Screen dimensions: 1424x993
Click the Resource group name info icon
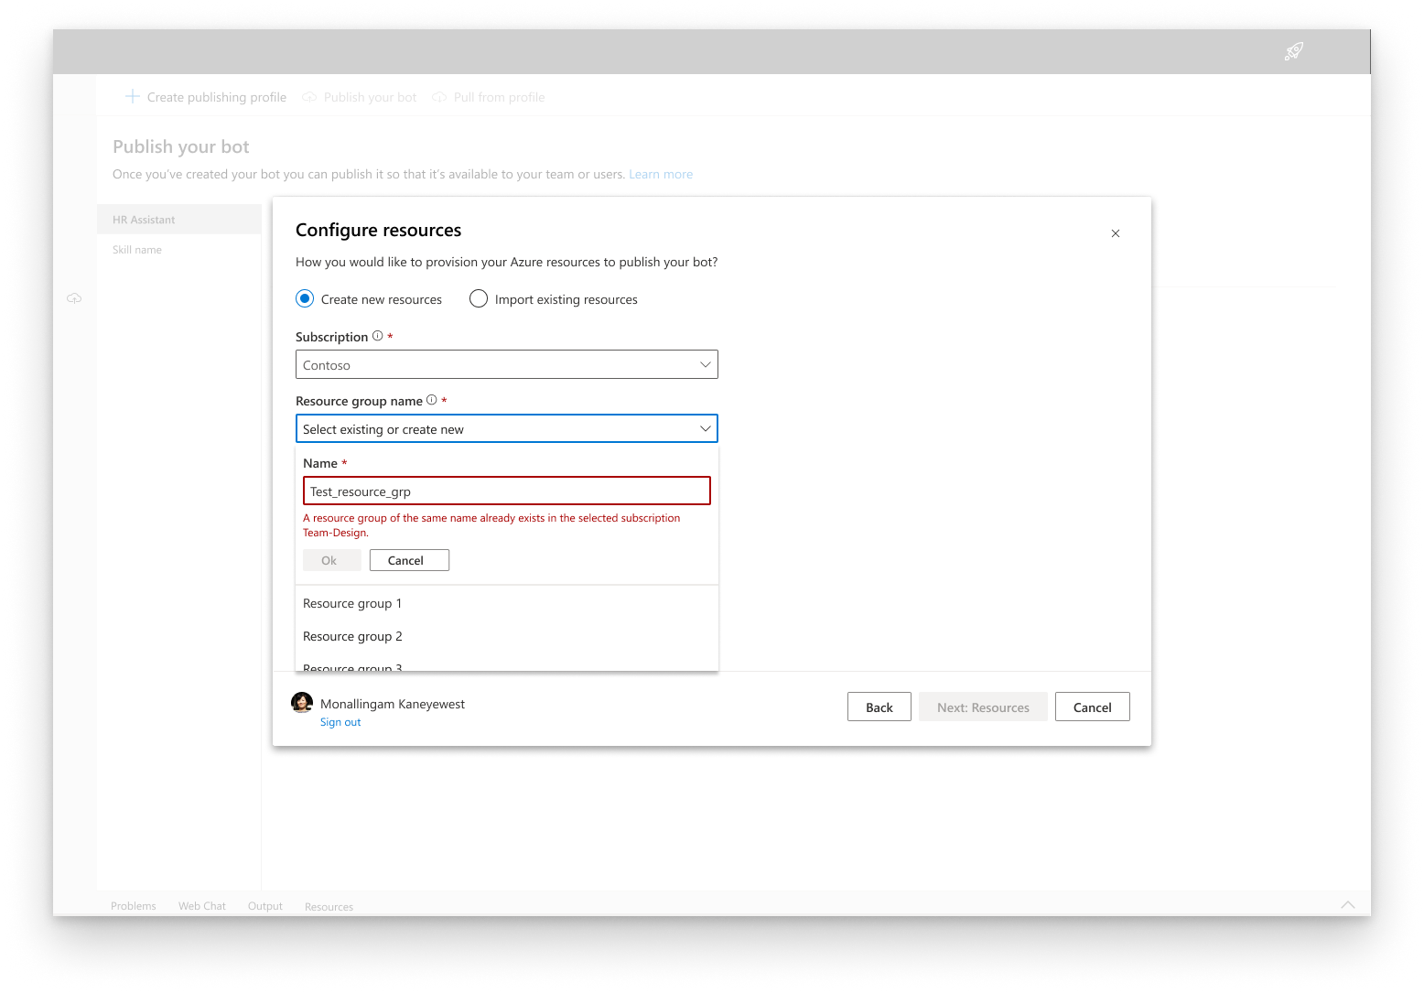[431, 399]
